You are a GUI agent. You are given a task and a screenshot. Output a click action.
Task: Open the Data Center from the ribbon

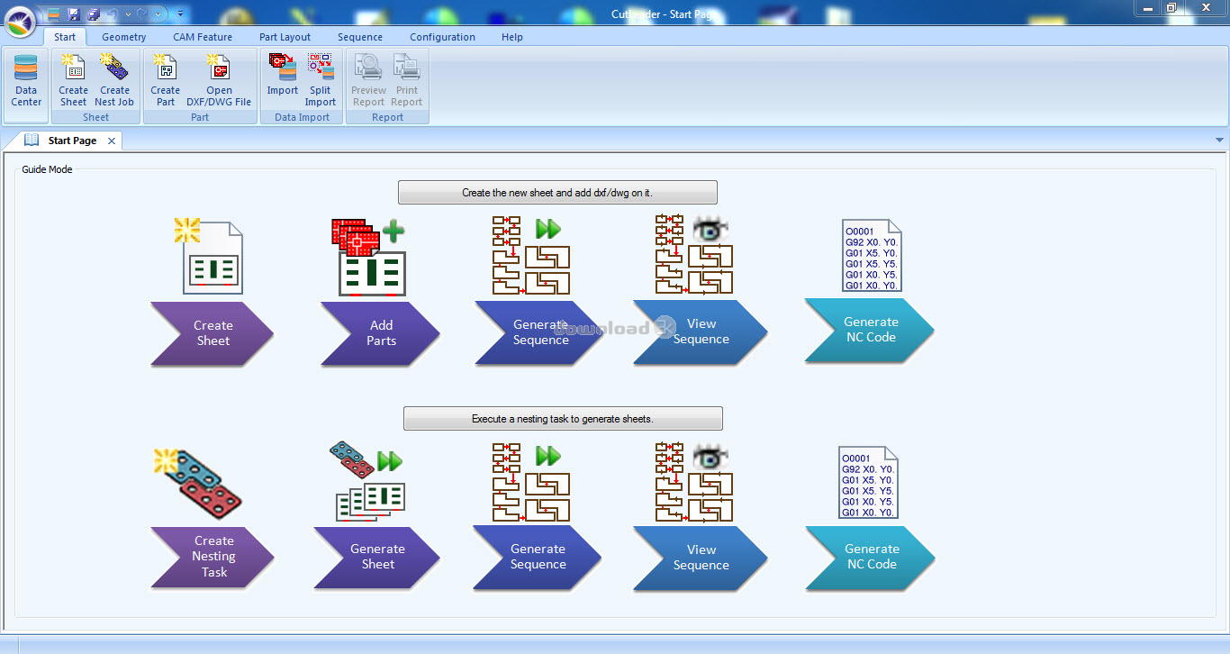point(26,81)
